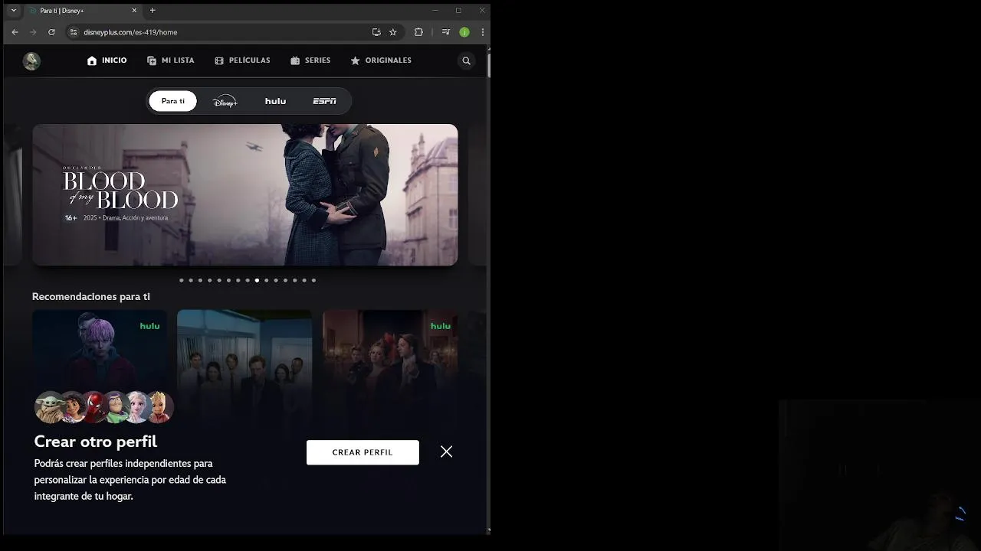Open browser extensions puzzle icon
This screenshot has height=551, width=981.
click(418, 32)
